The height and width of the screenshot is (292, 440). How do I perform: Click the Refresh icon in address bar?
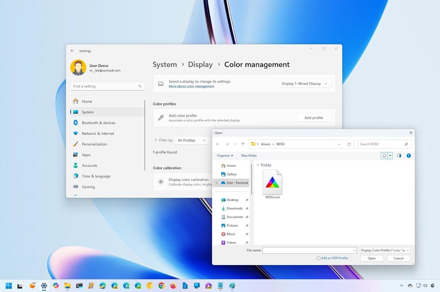click(x=349, y=144)
